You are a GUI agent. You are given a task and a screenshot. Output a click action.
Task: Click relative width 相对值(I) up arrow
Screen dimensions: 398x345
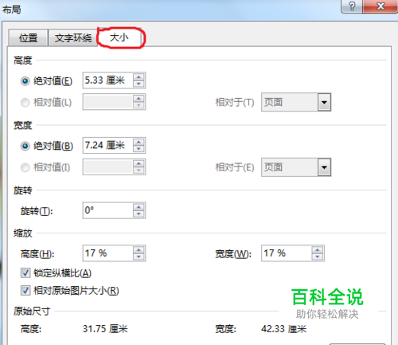[139, 163]
